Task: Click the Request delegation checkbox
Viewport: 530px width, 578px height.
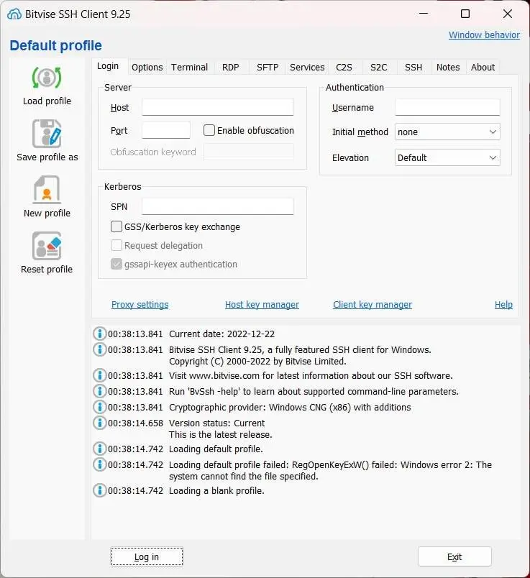Action: [x=116, y=245]
